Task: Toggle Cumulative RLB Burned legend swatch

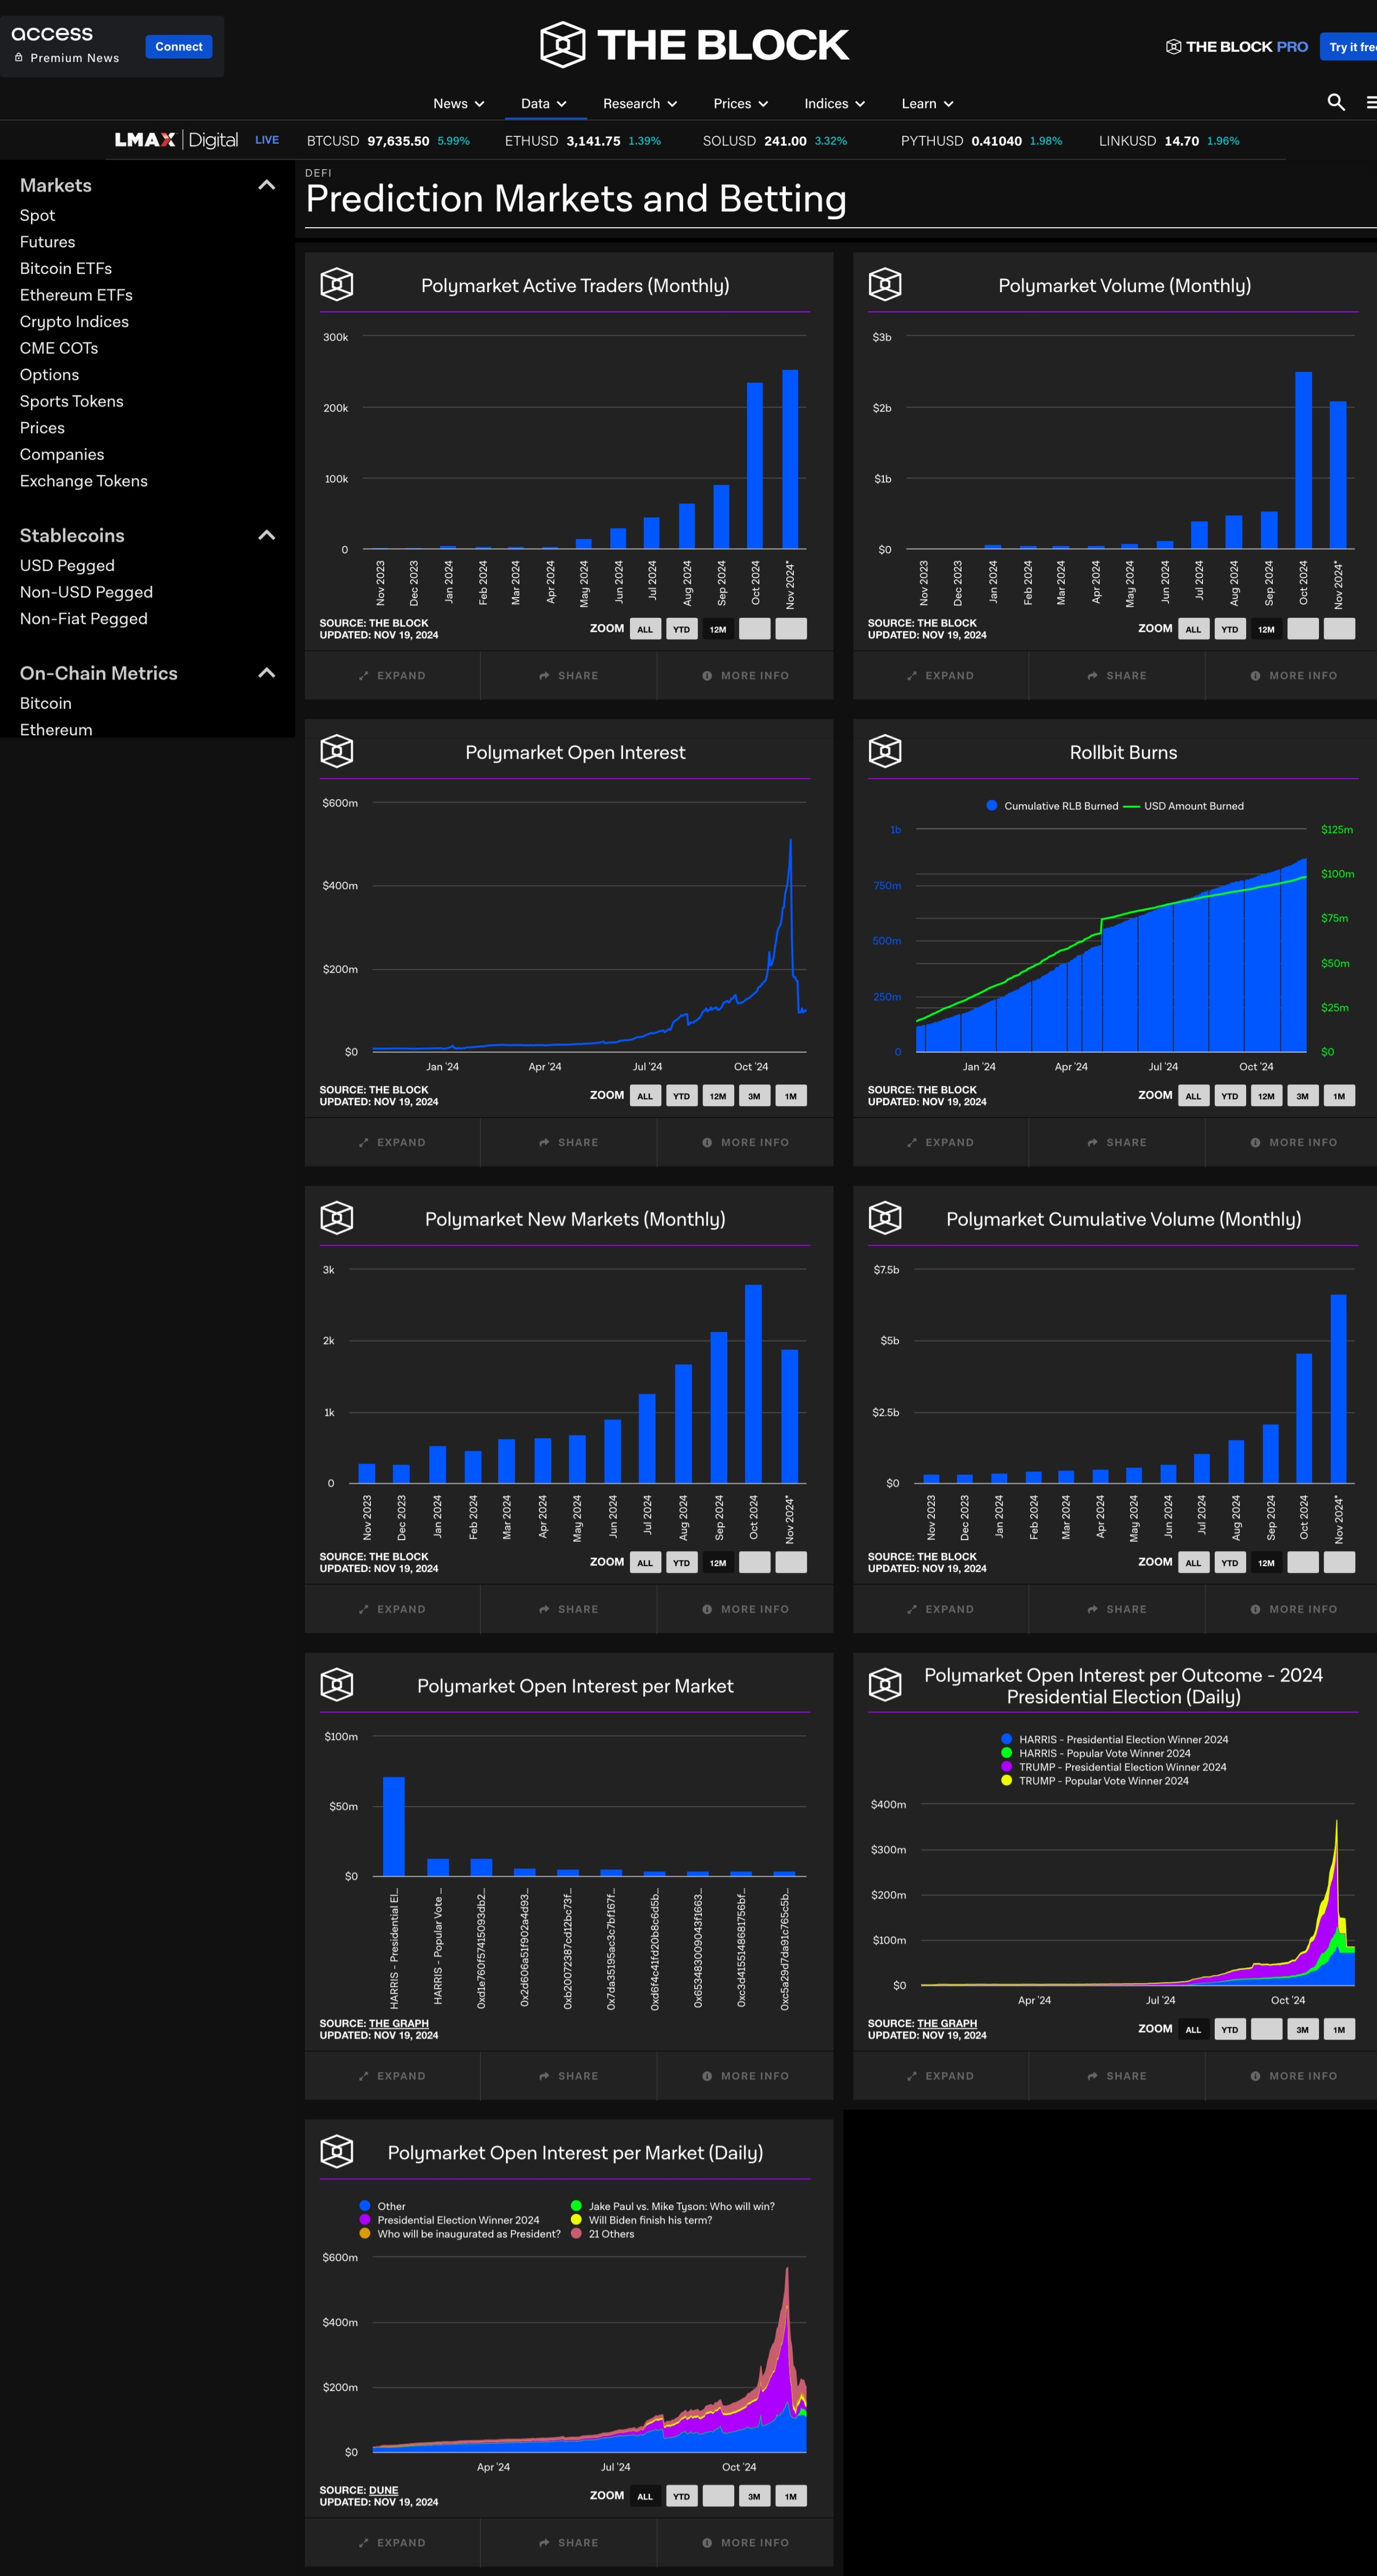Action: pos(991,806)
